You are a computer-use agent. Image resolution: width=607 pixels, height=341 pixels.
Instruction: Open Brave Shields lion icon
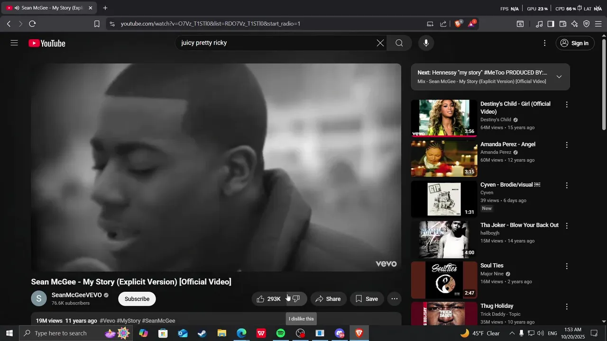pos(458,24)
